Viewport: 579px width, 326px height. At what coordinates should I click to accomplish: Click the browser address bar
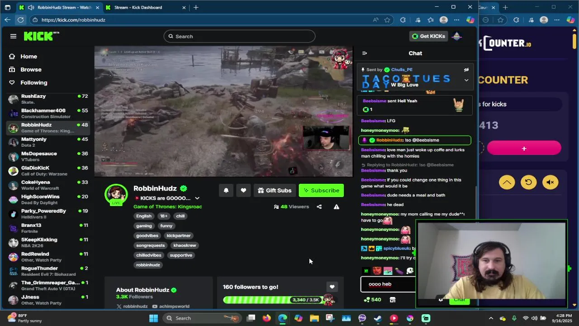coord(199,20)
